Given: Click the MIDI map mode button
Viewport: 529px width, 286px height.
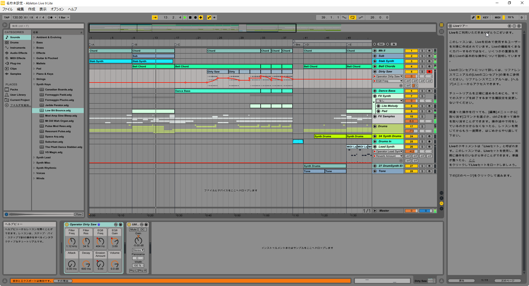Looking at the screenshot, I should 498,17.
